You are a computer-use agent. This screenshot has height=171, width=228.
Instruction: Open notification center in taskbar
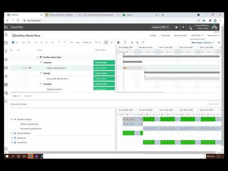(218, 156)
